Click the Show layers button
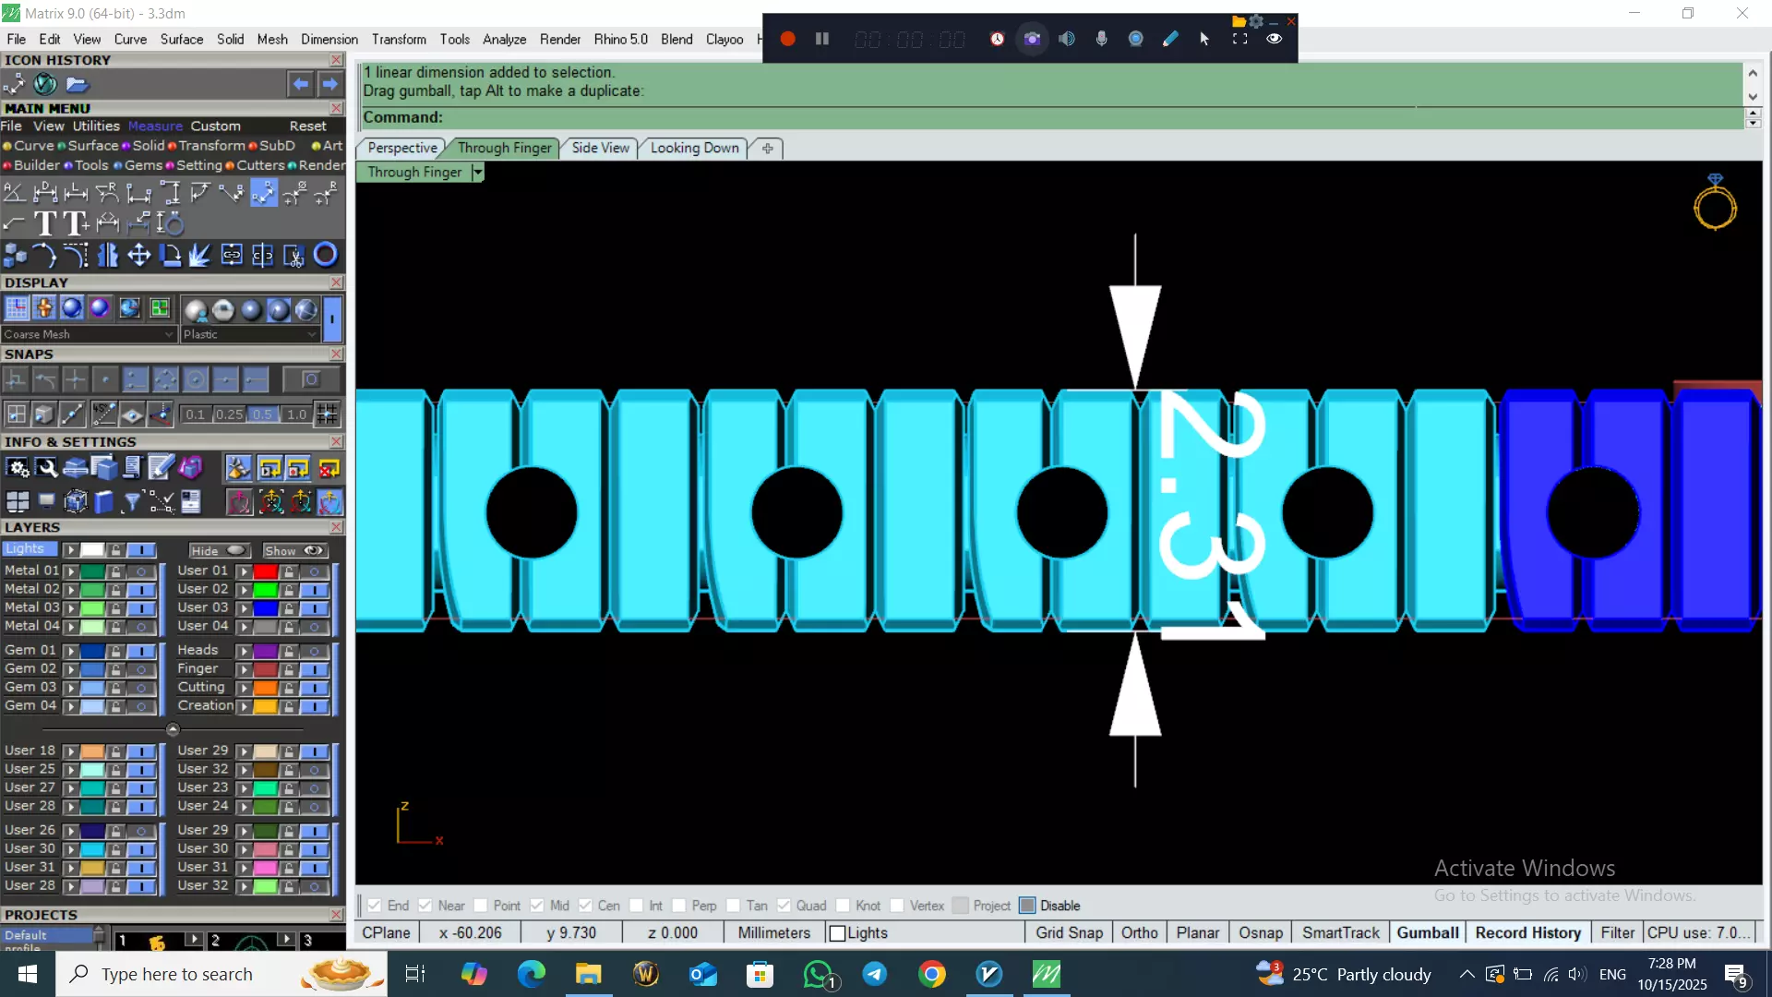1772x997 pixels. [294, 550]
